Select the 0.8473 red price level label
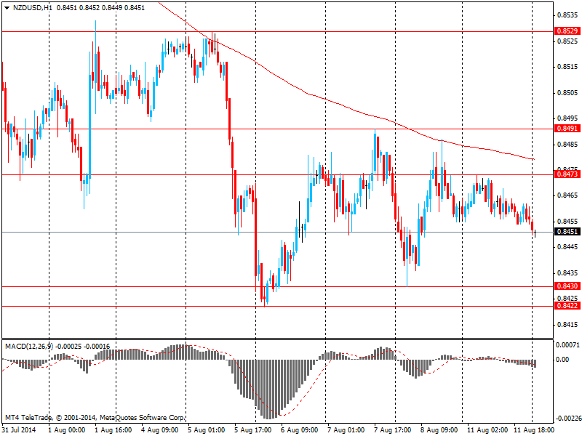582x436 pixels. click(567, 174)
